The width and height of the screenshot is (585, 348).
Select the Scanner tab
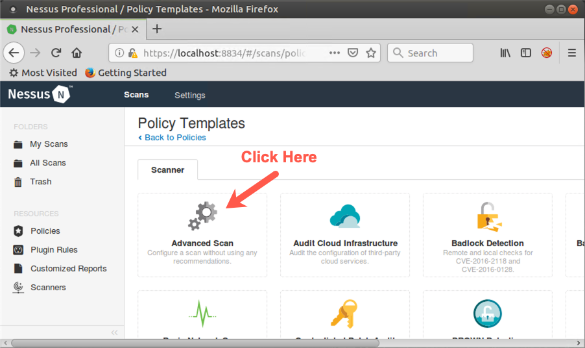coord(167,170)
